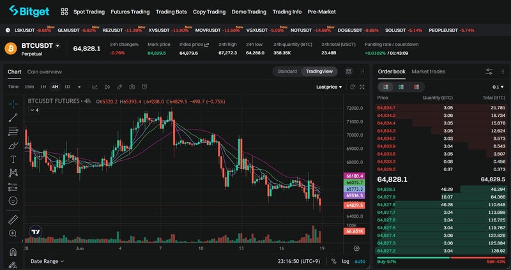The image size is (511, 270).
Task: Toggle percent scale on chart
Action: click(333, 261)
